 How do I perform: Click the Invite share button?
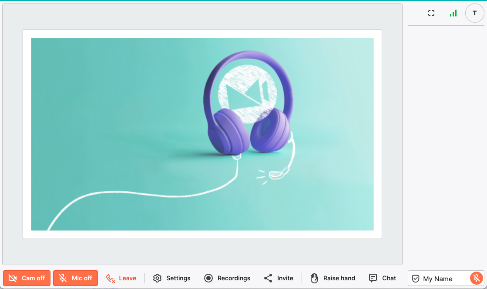pyautogui.click(x=279, y=278)
